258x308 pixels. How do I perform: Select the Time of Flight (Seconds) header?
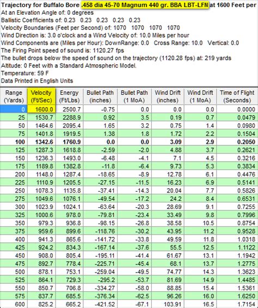[x=237, y=96]
